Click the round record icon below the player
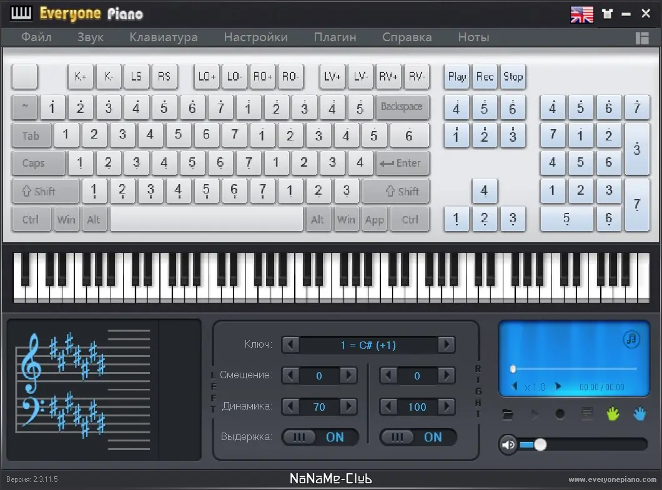 click(560, 414)
